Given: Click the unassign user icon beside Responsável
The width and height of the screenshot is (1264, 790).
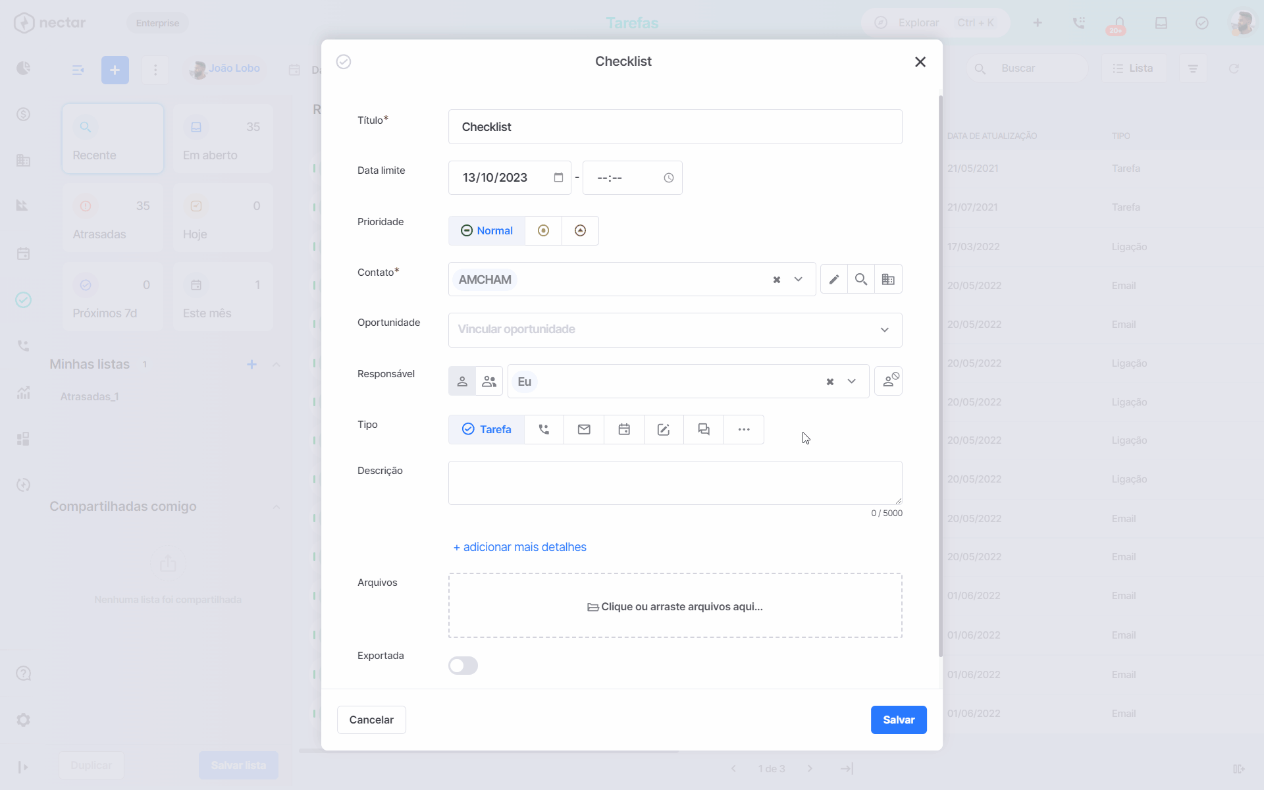Looking at the screenshot, I should point(888,381).
